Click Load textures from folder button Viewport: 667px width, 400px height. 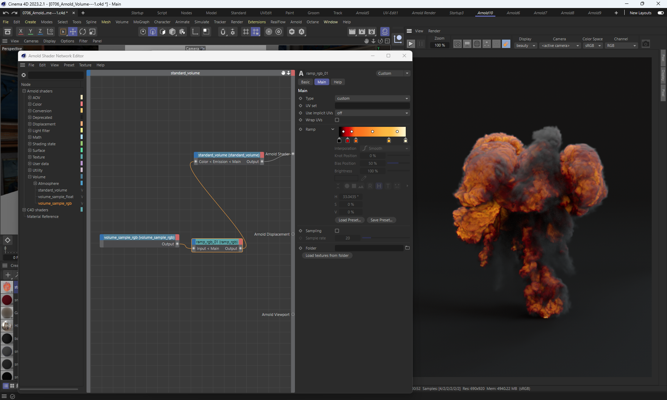tap(327, 256)
